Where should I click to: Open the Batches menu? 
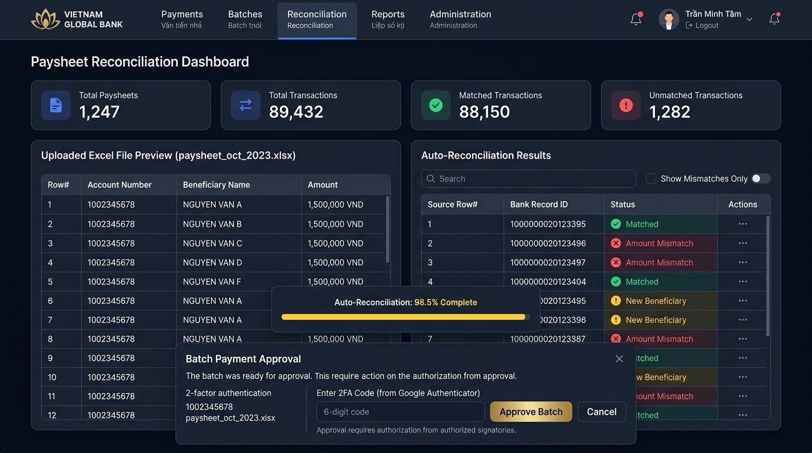(x=245, y=19)
